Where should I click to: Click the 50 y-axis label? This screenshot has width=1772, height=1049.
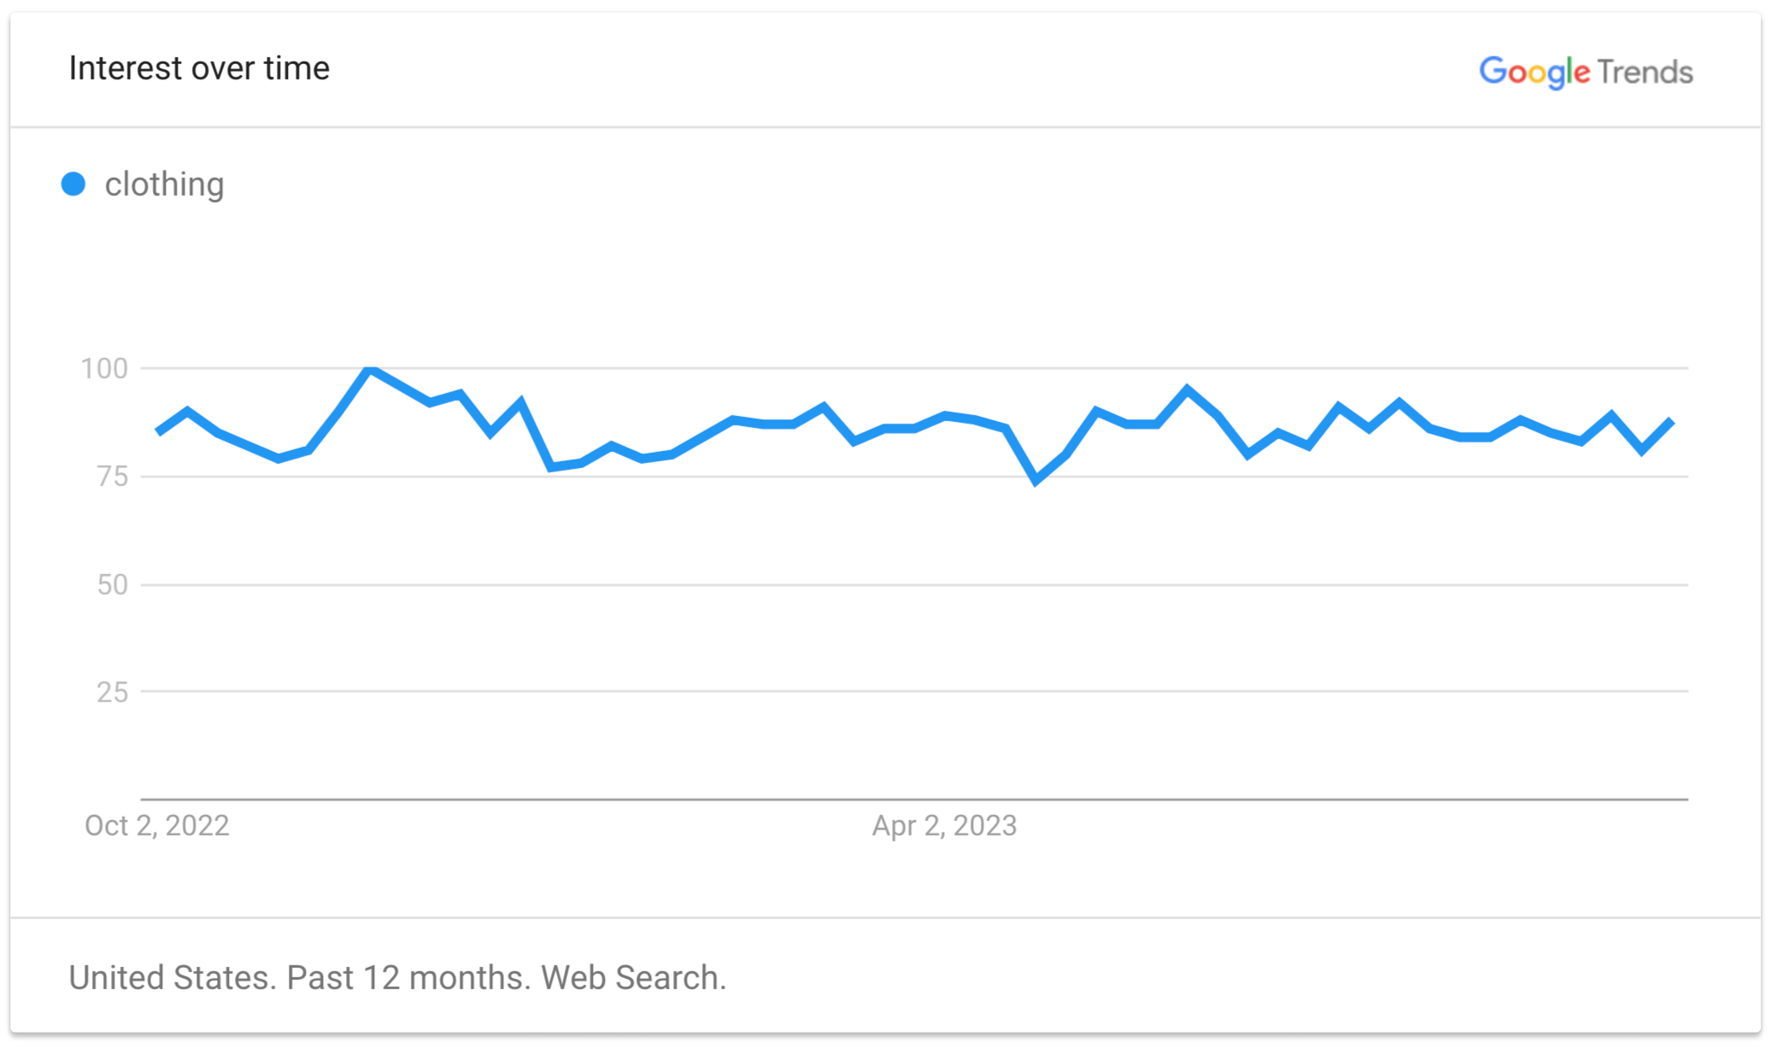[112, 584]
